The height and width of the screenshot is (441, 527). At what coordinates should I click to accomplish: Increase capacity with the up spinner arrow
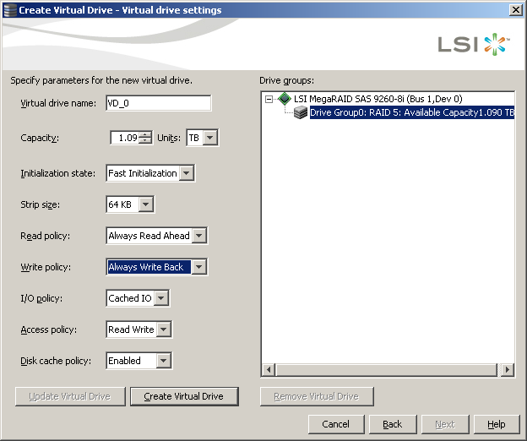click(145, 134)
